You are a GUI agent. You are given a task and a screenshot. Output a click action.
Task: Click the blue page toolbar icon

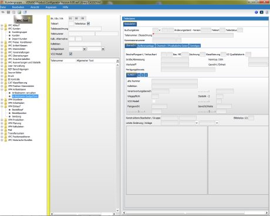pos(25,12)
